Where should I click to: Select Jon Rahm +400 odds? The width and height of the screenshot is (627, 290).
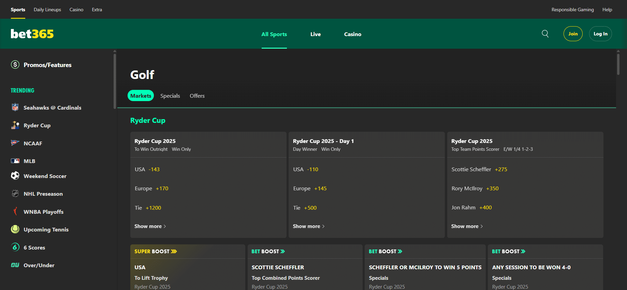click(471, 207)
